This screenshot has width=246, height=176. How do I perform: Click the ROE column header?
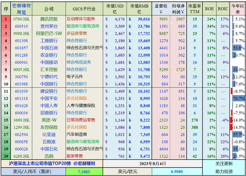209,9
